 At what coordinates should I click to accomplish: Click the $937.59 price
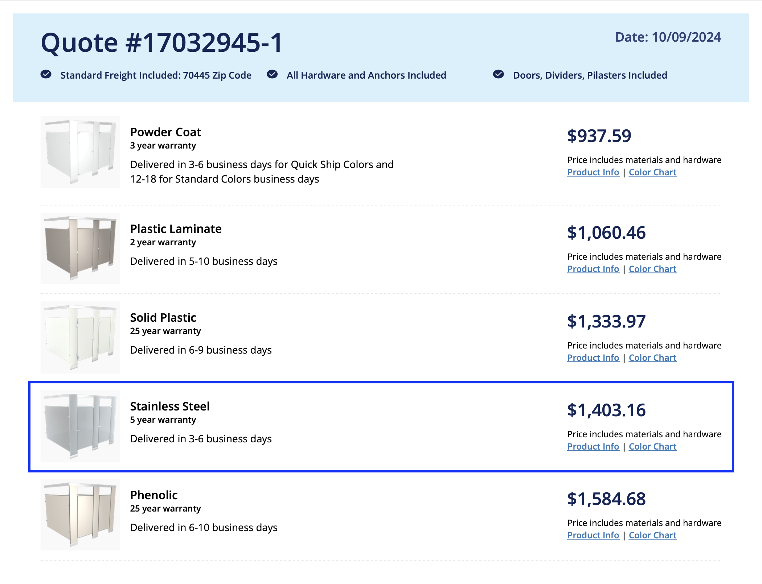coord(599,136)
